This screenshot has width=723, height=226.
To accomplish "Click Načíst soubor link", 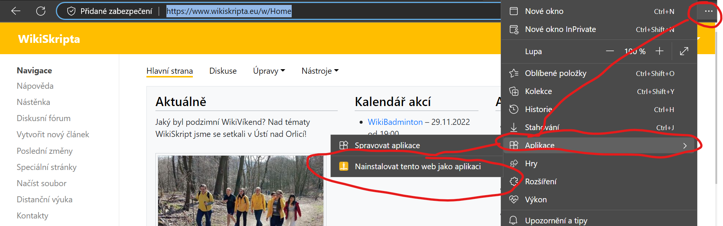I will [x=42, y=184].
